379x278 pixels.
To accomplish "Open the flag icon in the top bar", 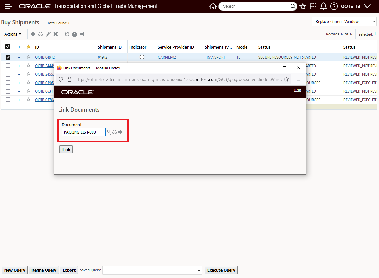I will 313,6.
